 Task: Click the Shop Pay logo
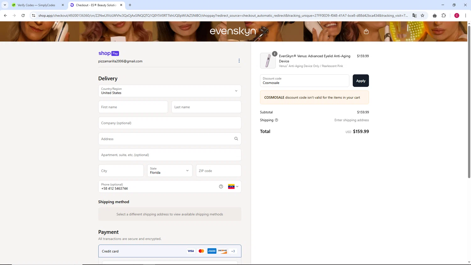click(x=109, y=53)
